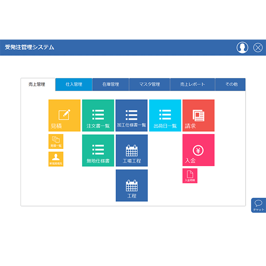Open the 見積 estimate tile

click(x=64, y=115)
